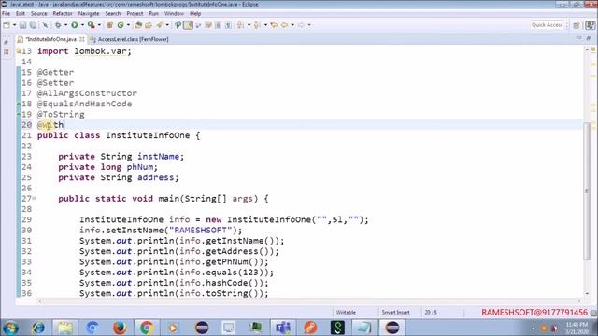This screenshot has width=598, height=336.
Task: Expand the New Java Class dropdown arrow
Action: [128, 25]
